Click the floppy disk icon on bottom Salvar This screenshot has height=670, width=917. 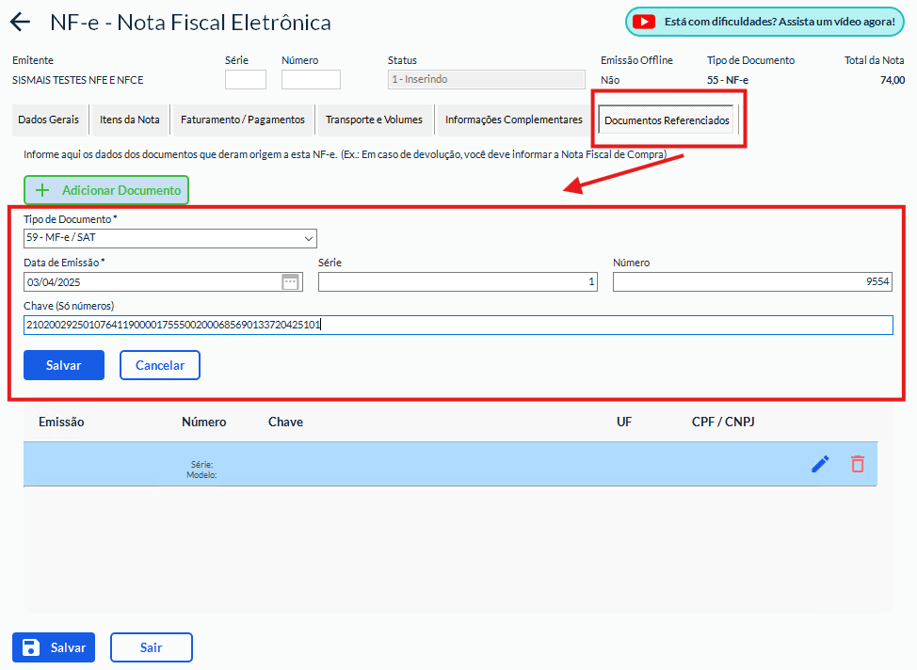tap(31, 647)
